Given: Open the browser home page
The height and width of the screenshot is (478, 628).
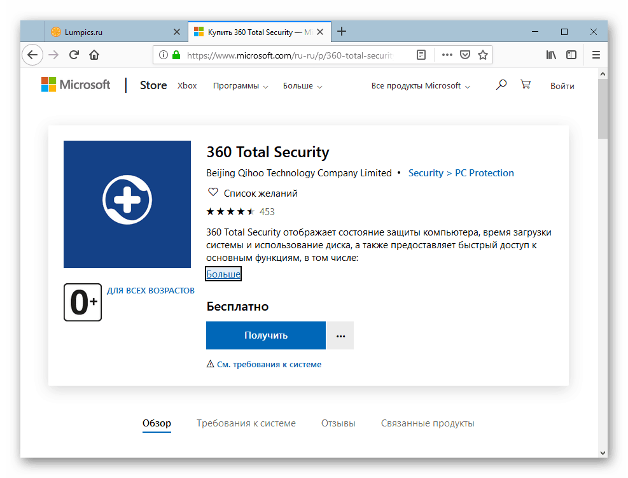Looking at the screenshot, I should 94,55.
